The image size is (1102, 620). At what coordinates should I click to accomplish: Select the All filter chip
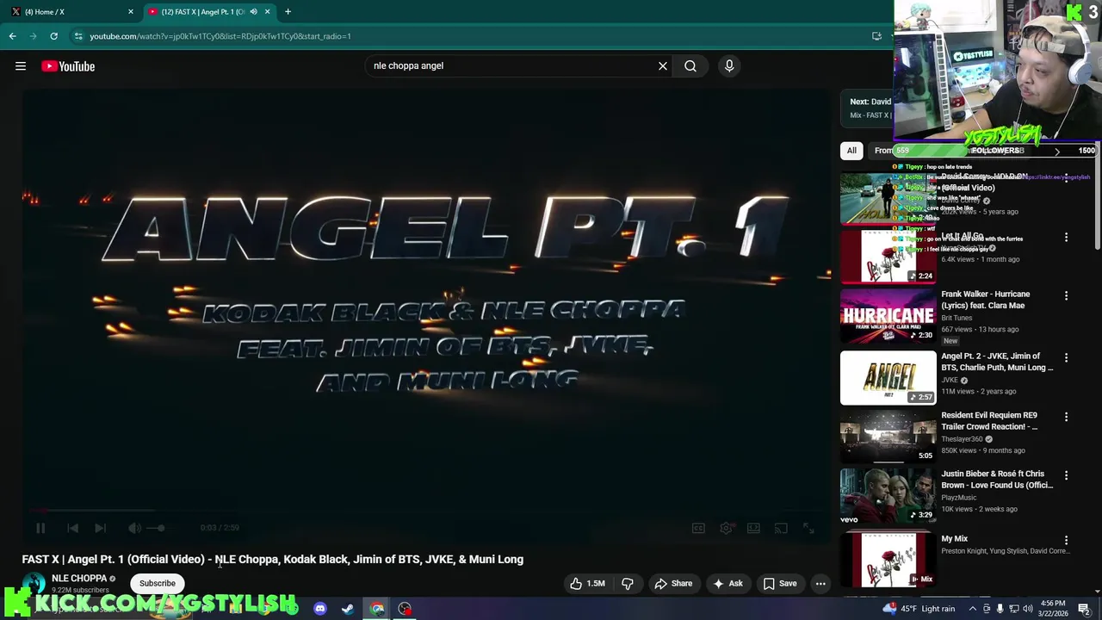(x=851, y=151)
